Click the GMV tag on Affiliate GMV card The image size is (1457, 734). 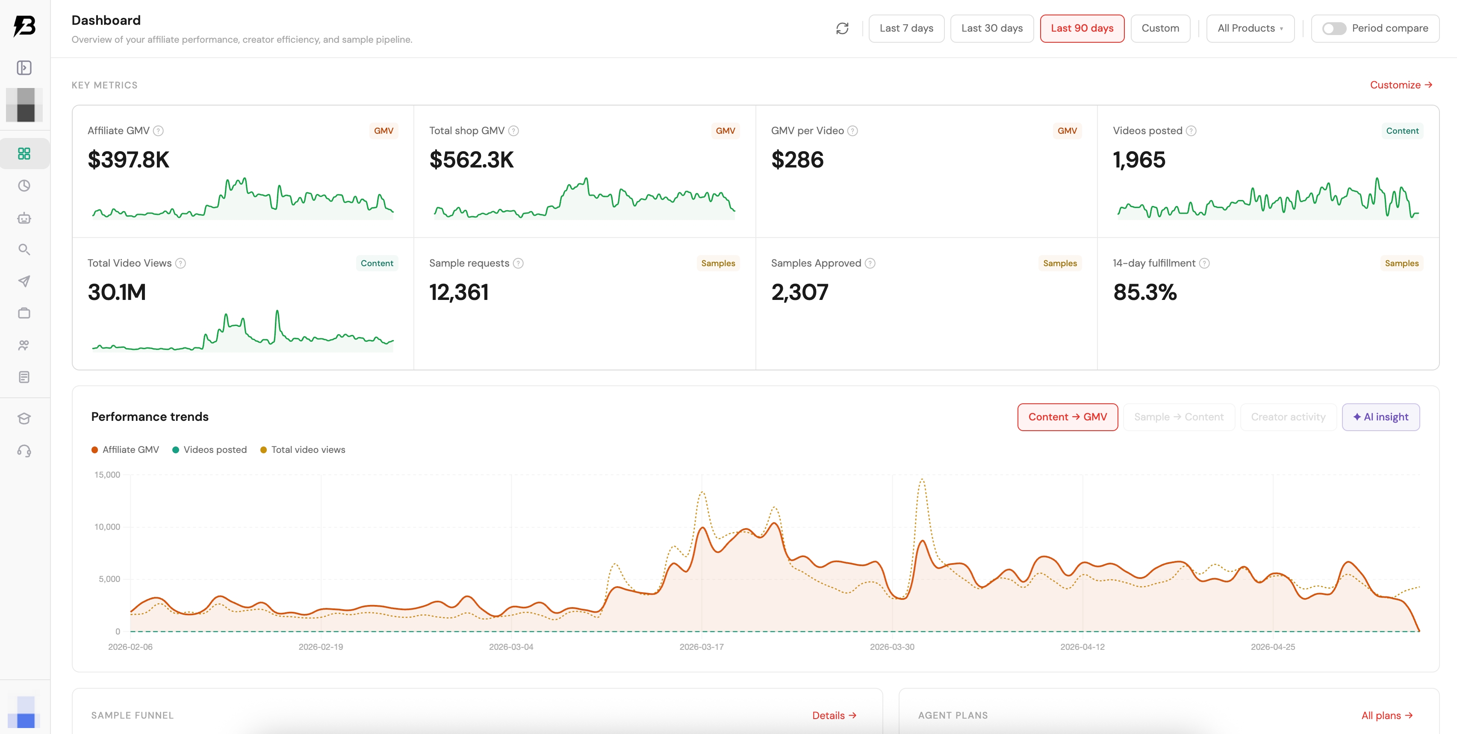click(383, 131)
